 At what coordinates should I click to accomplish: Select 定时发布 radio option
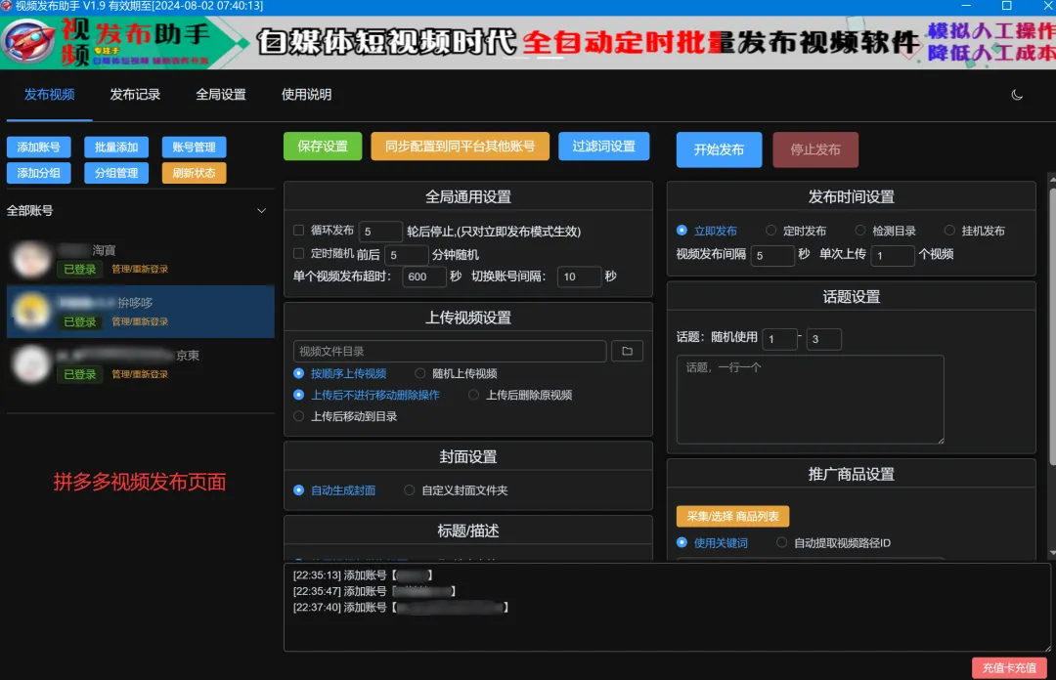(x=771, y=231)
